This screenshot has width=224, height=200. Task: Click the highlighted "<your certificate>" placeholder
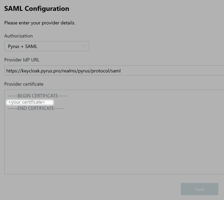[x=27, y=102]
